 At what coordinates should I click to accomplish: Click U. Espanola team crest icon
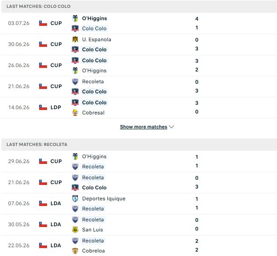pos(75,39)
